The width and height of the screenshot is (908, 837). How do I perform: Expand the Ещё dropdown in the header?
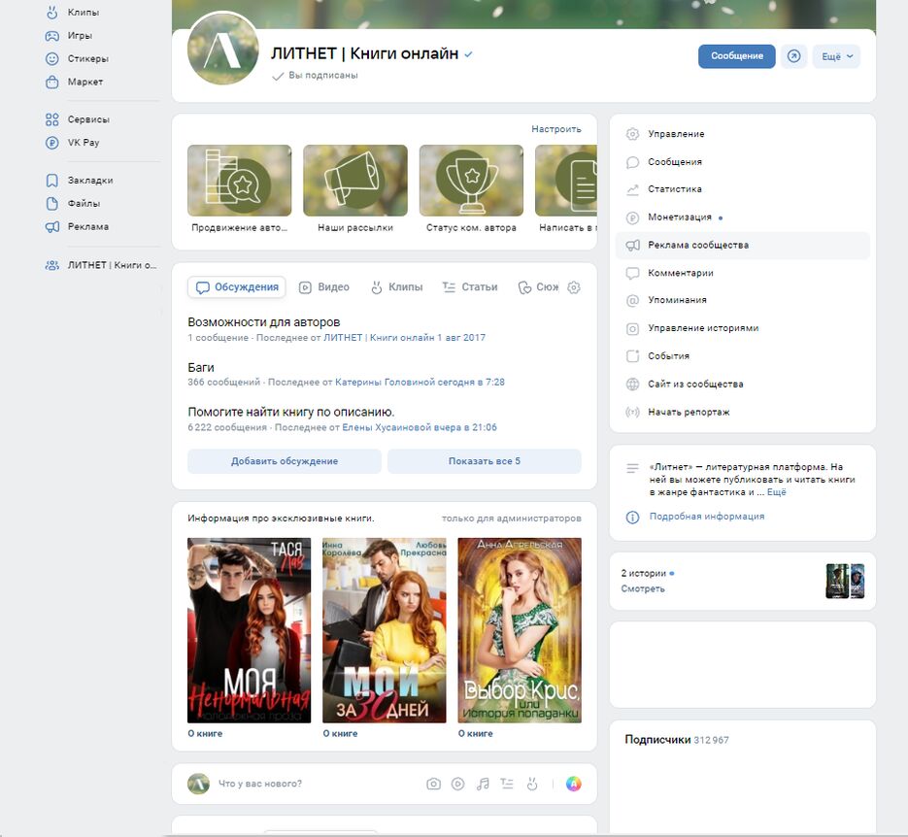(836, 56)
